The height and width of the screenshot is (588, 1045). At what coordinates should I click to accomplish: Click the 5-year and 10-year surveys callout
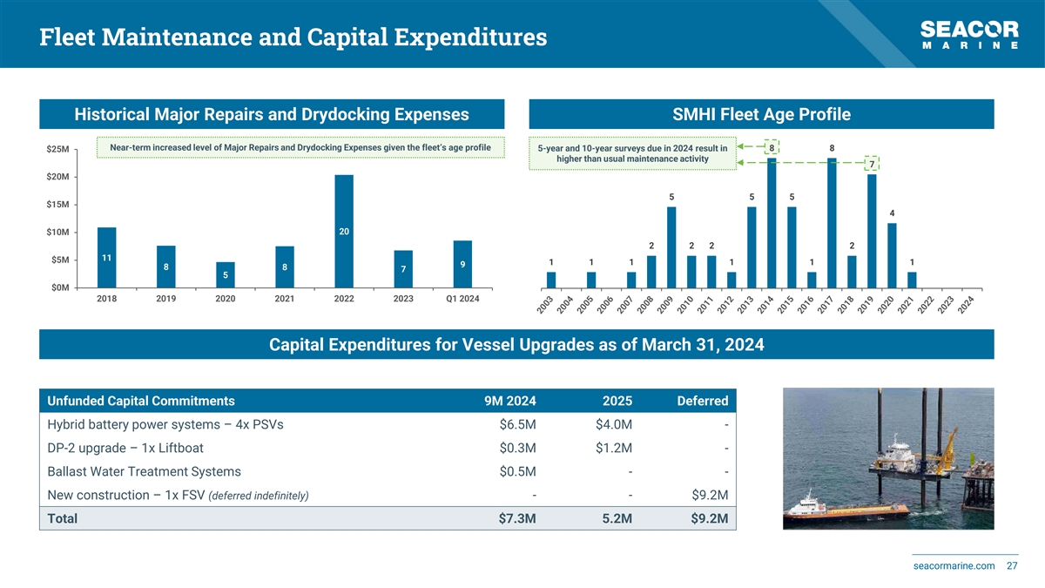pos(632,153)
